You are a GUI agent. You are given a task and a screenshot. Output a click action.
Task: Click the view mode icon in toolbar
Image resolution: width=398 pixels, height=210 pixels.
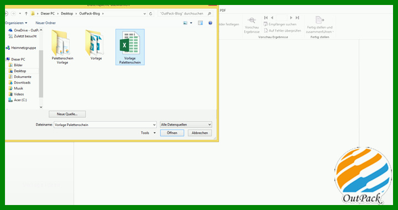point(185,23)
